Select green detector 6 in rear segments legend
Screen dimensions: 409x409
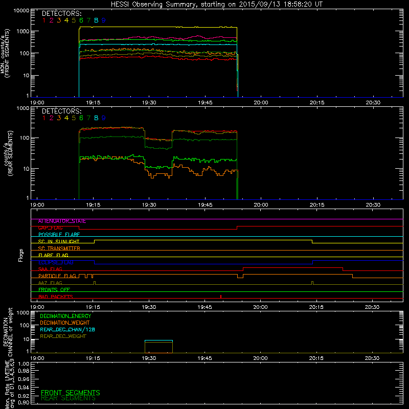coord(81,118)
